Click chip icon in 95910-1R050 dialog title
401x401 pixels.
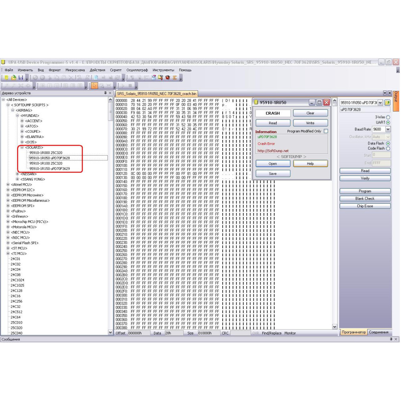coord(256,102)
